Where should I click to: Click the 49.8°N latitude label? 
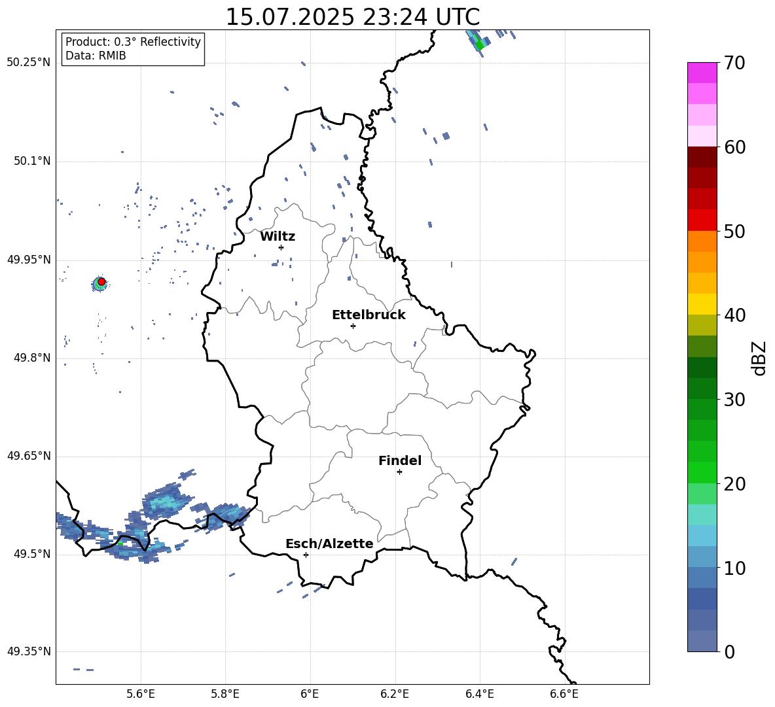point(31,358)
